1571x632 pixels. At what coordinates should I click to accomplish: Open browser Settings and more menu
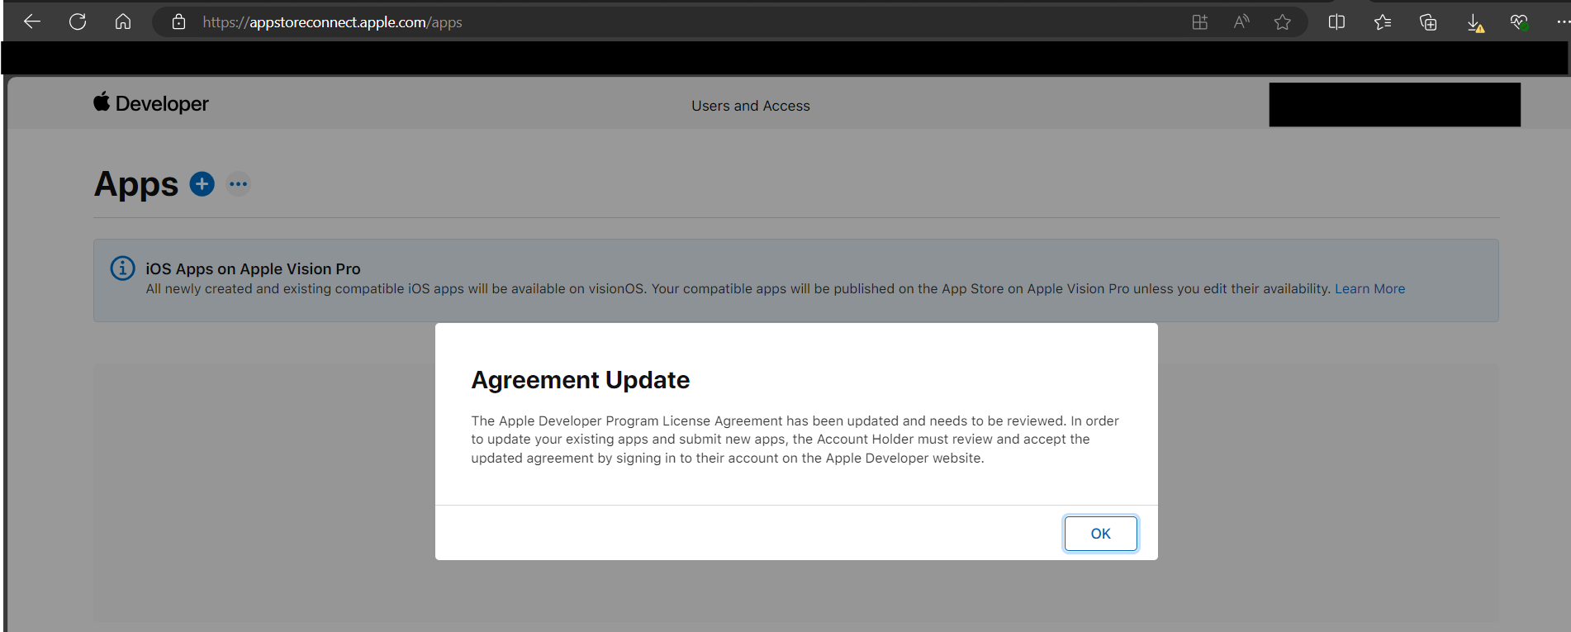coord(1562,22)
